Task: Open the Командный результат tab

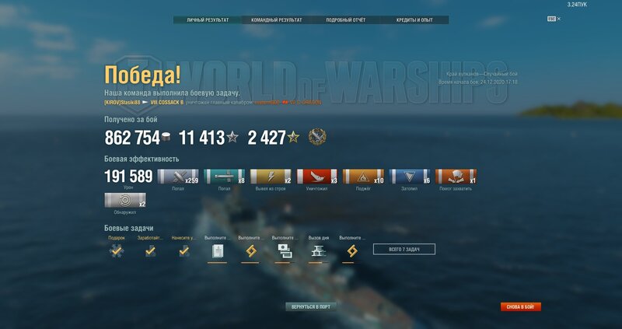Action: tap(277, 20)
